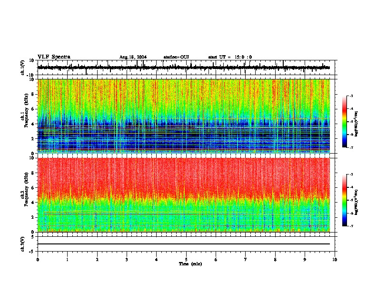
Task: Click the ch.2 colorbar log(PSD) unit label
Action: [356, 202]
